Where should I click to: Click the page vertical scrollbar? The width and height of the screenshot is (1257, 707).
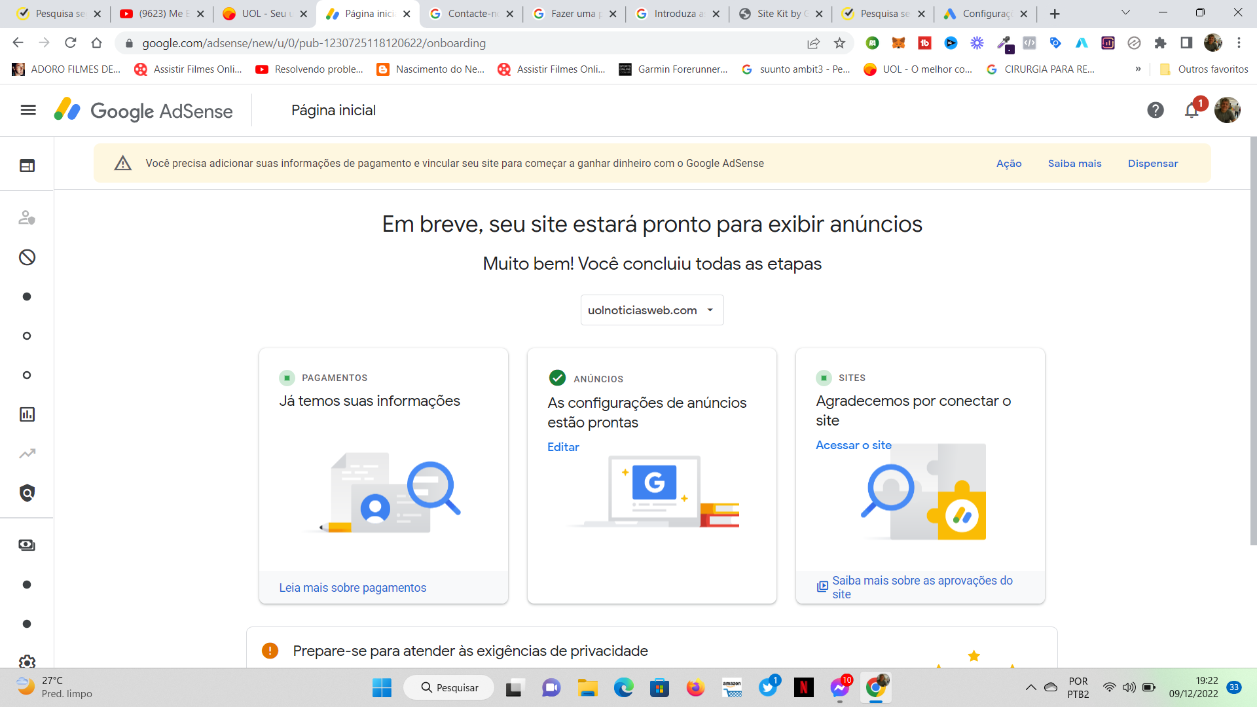click(x=1253, y=340)
